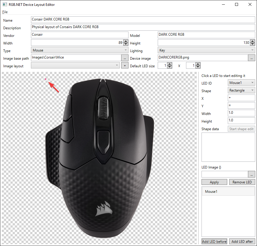Click the Device image field
Viewport: 257px width, 246px height.
[x=203, y=58]
